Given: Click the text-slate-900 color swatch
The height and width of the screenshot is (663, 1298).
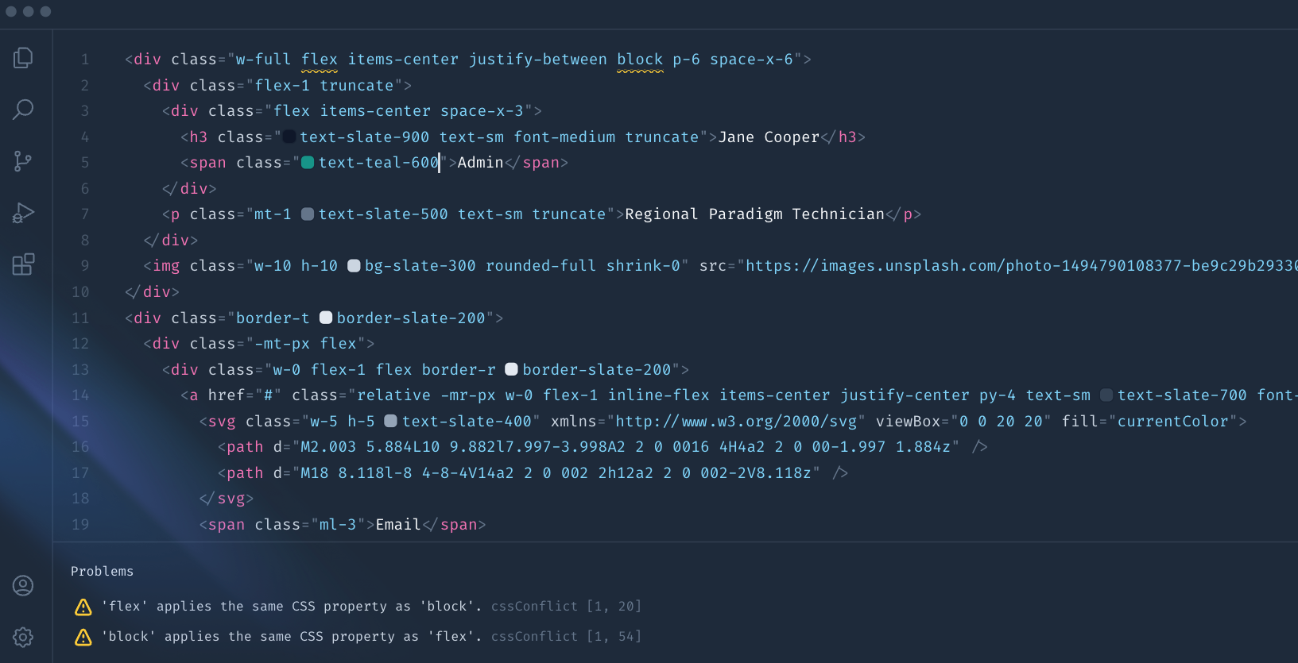Looking at the screenshot, I should (289, 137).
